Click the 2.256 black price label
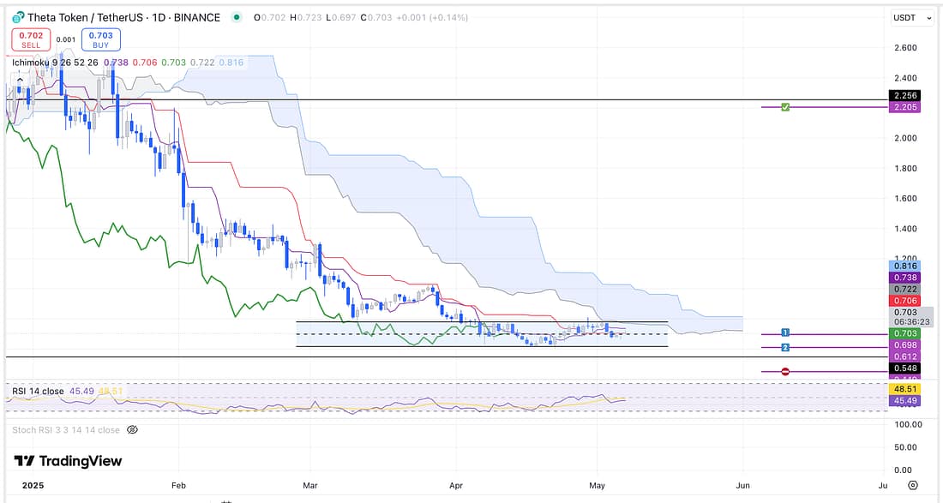The width and height of the screenshot is (943, 503). click(905, 96)
